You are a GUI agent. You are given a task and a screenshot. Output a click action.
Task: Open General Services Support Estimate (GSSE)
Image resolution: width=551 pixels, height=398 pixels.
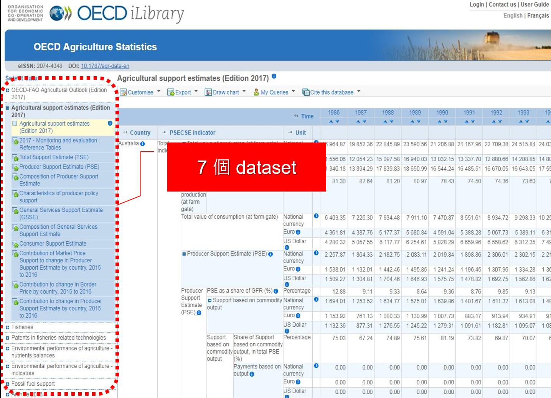pyautogui.click(x=61, y=213)
